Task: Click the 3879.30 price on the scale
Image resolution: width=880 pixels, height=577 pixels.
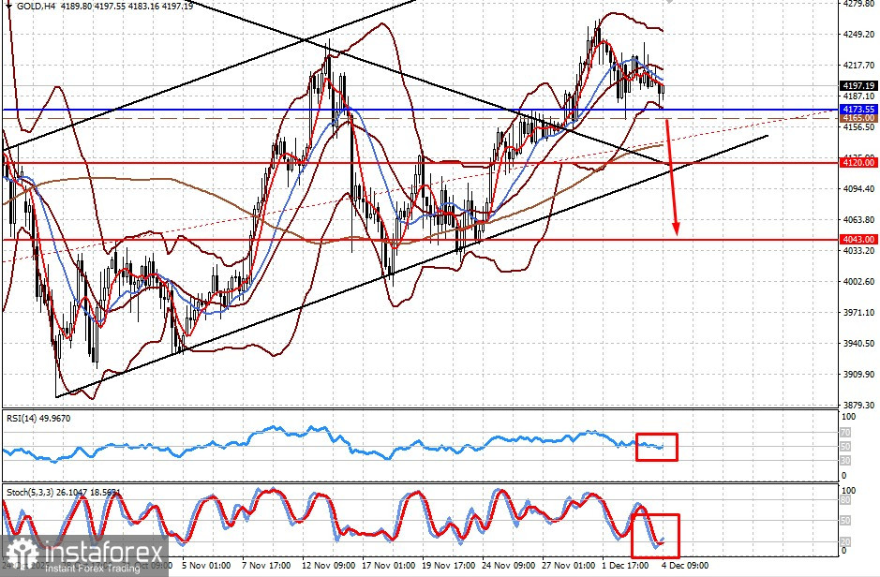Action: pyautogui.click(x=858, y=405)
